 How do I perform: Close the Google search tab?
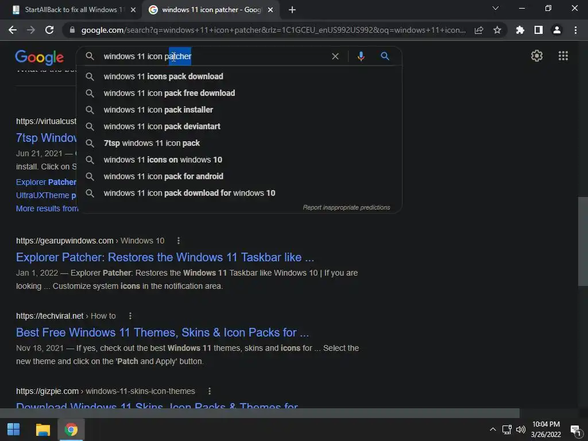point(270,10)
